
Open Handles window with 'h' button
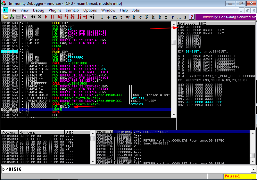[134, 17]
